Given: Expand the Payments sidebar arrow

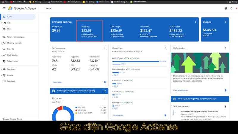Looking at the screenshot, I should point(1,69).
